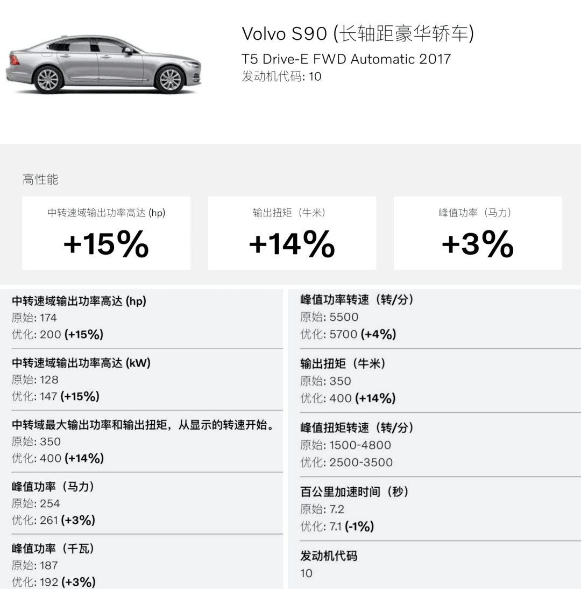The image size is (581, 589).
Task: Click the silver Volvo S90 car image
Action: coord(104,64)
